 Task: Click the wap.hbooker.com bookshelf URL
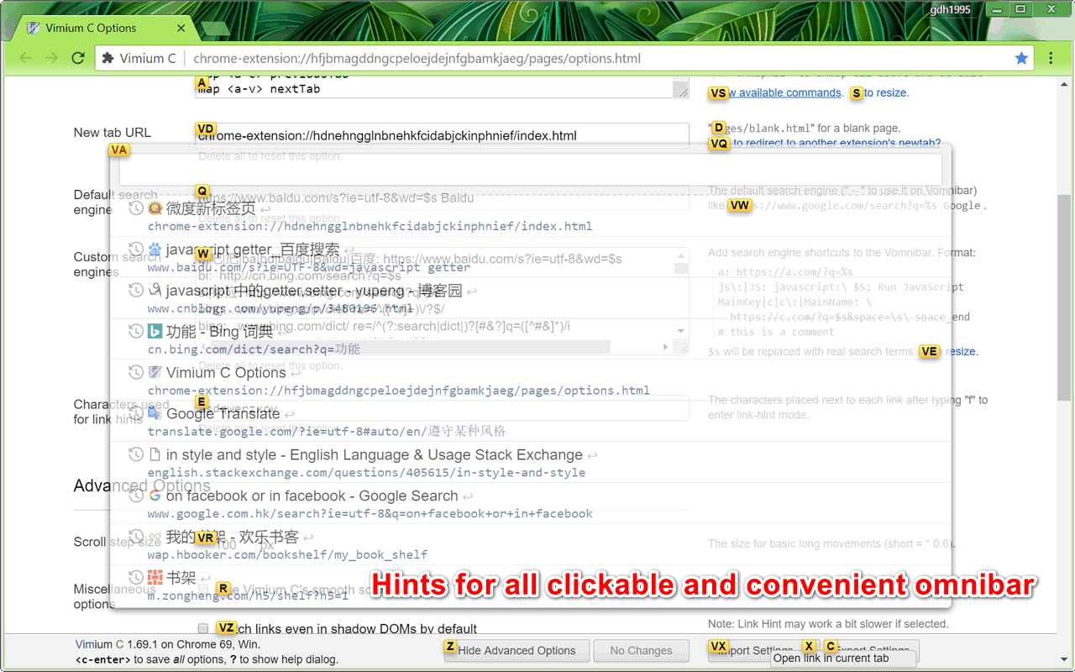[287, 554]
